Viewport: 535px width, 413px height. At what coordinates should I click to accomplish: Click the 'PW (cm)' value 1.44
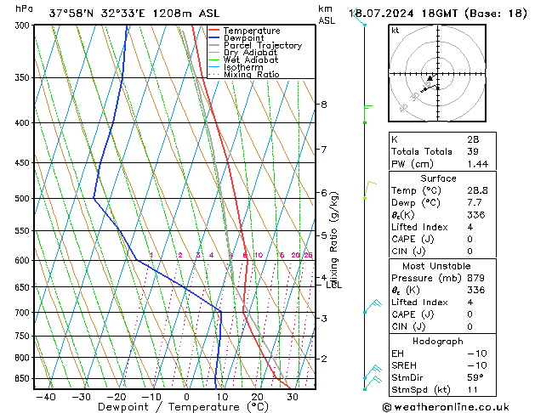478,164
